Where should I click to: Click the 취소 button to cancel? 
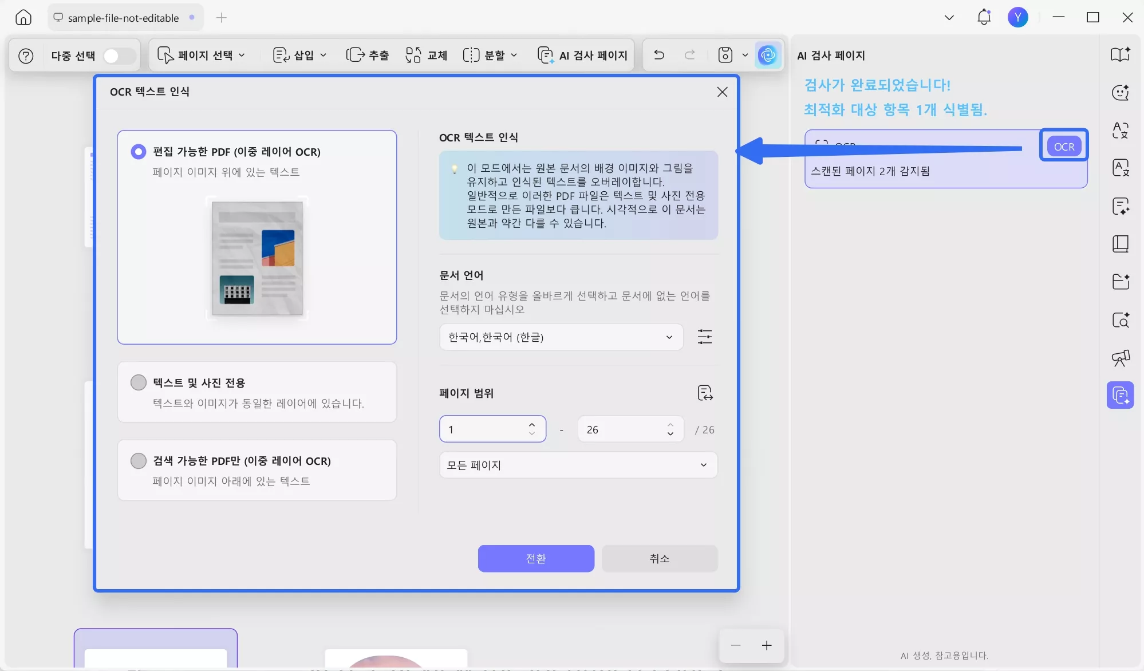click(659, 558)
